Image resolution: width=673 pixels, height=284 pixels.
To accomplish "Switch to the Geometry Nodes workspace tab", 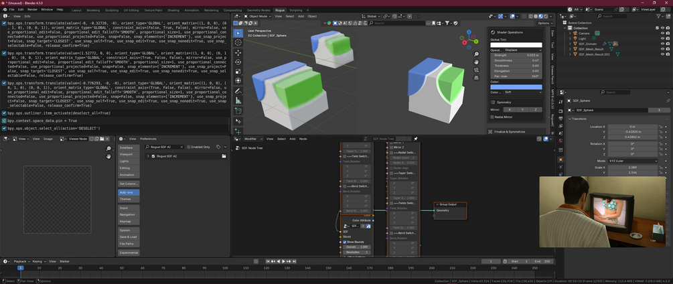I will point(258,10).
